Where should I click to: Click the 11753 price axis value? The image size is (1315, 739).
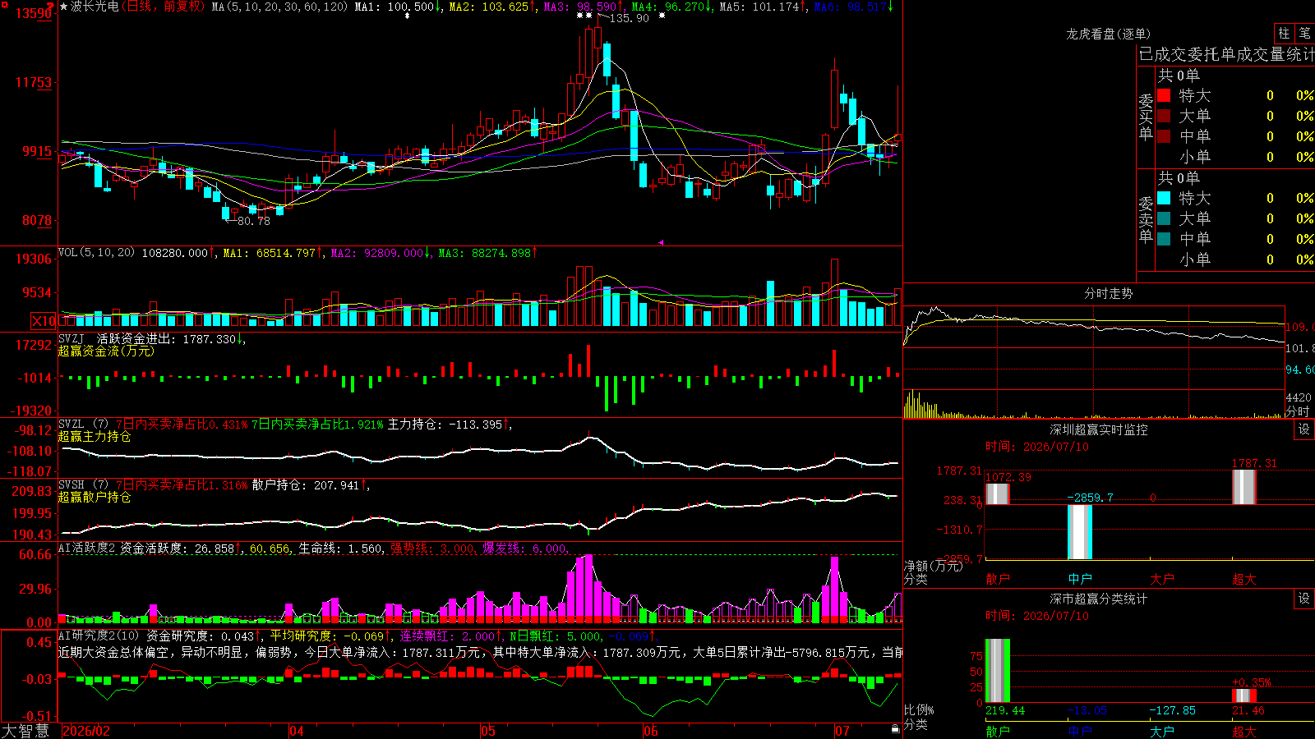(33, 82)
